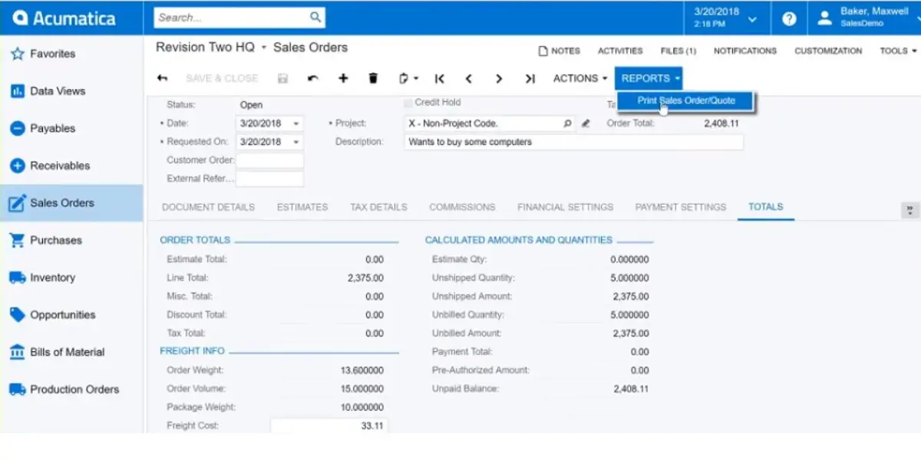921x460 pixels.
Task: Select the Totals tab
Action: click(x=765, y=207)
